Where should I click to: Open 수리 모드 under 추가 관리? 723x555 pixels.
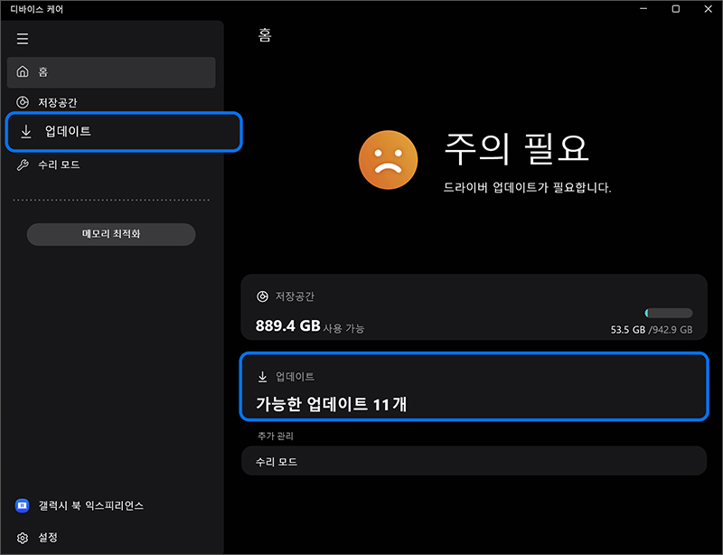click(x=474, y=461)
